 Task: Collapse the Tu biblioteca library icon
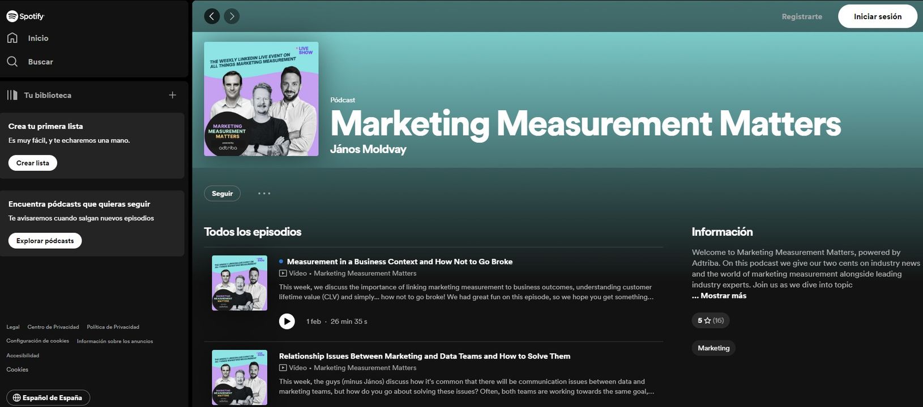(x=12, y=95)
